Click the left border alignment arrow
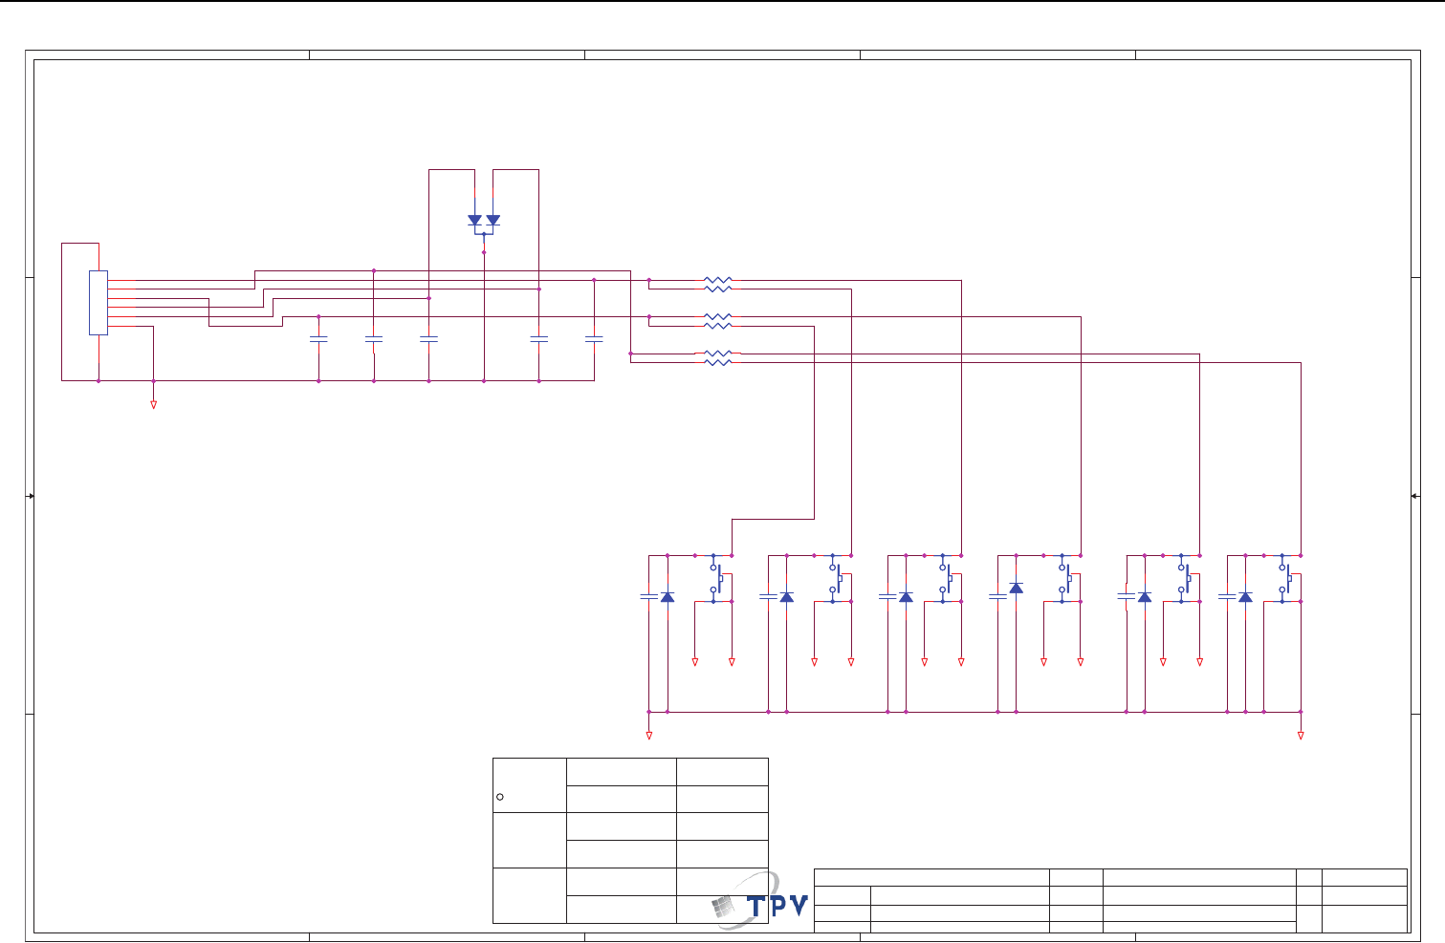This screenshot has width=1445, height=943. point(31,496)
